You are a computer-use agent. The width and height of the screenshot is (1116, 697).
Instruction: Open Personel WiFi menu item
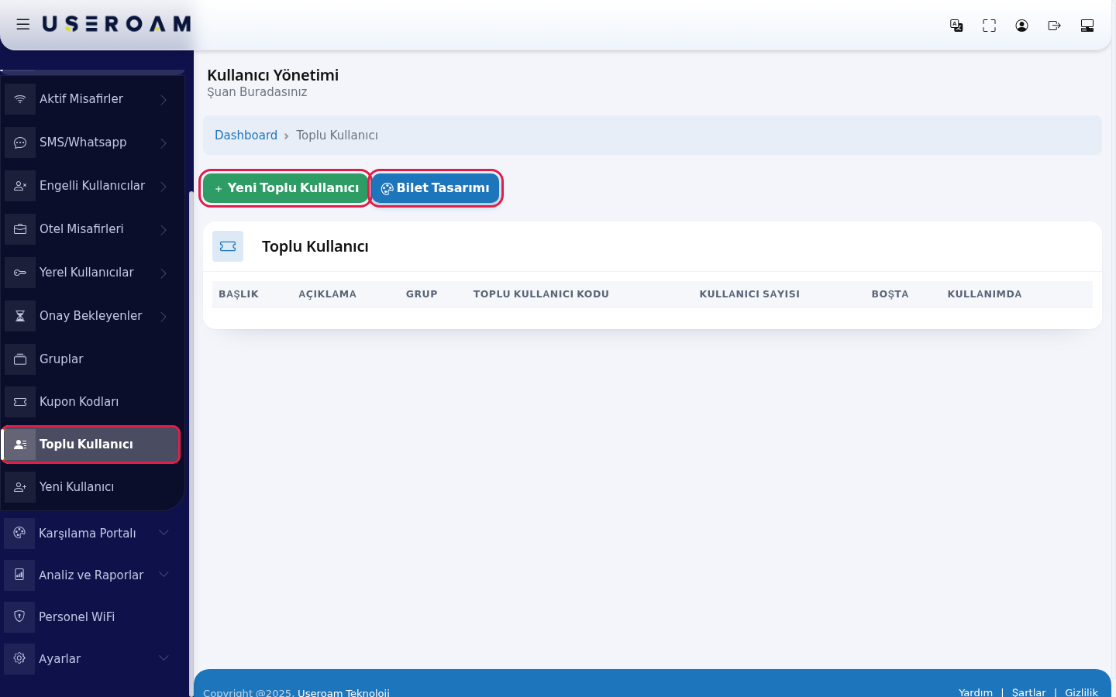[91, 616]
